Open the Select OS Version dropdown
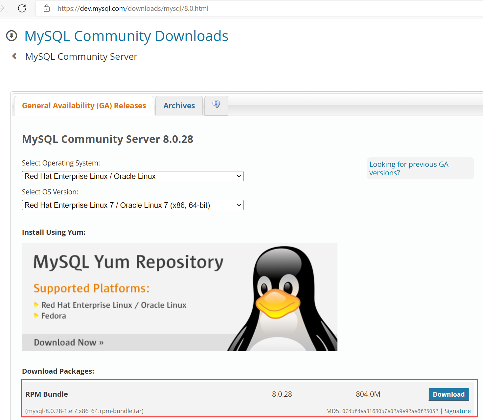483x420 pixels. click(133, 205)
